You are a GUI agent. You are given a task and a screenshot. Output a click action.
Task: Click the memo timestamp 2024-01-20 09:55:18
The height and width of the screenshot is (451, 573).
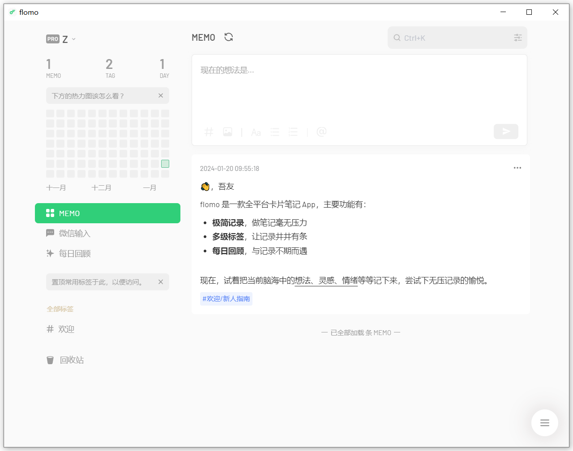(230, 169)
